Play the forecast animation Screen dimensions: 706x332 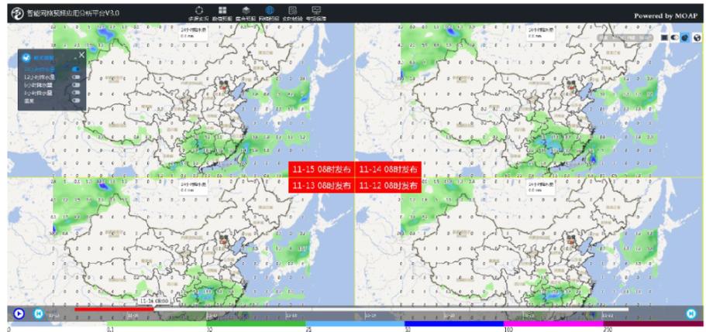[x=19, y=313]
